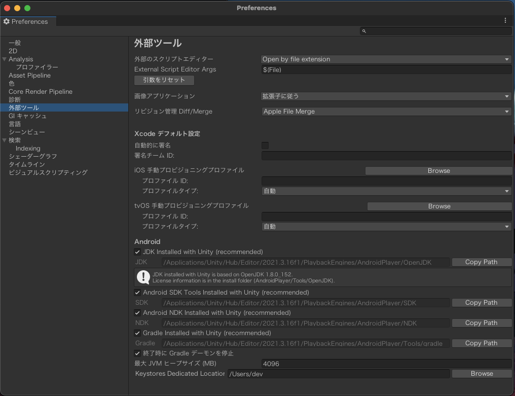The width and height of the screenshot is (515, 396).
Task: Toggle 終了時に Gradle デーモンを停止
Action: (137, 353)
